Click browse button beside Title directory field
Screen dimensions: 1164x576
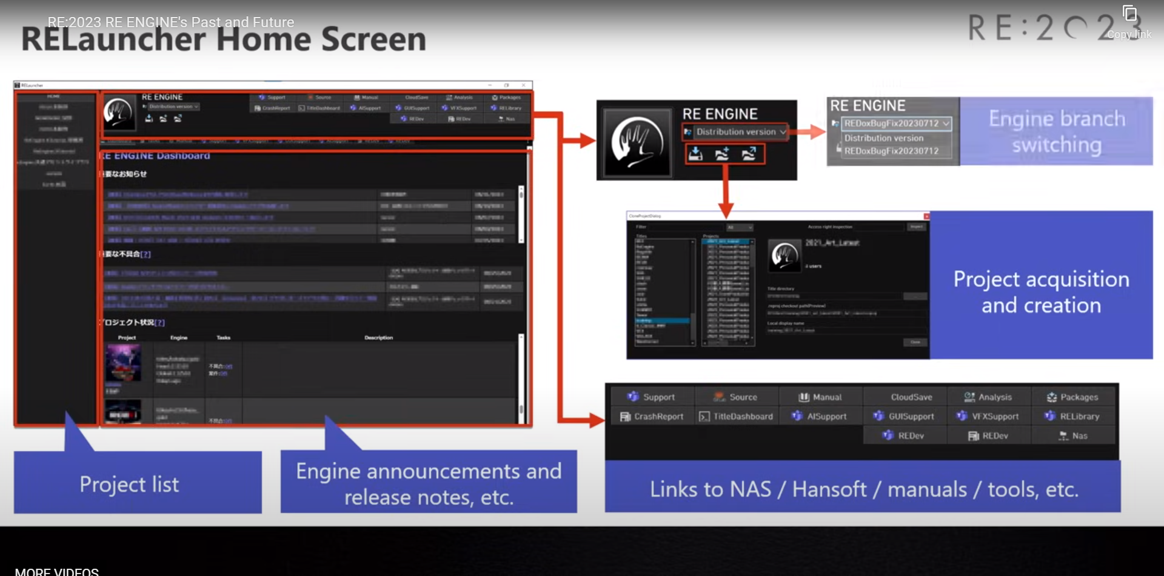pos(915,296)
